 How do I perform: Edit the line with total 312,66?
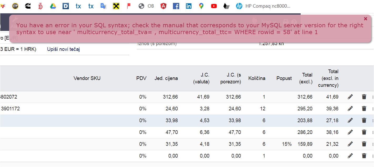(350, 97)
